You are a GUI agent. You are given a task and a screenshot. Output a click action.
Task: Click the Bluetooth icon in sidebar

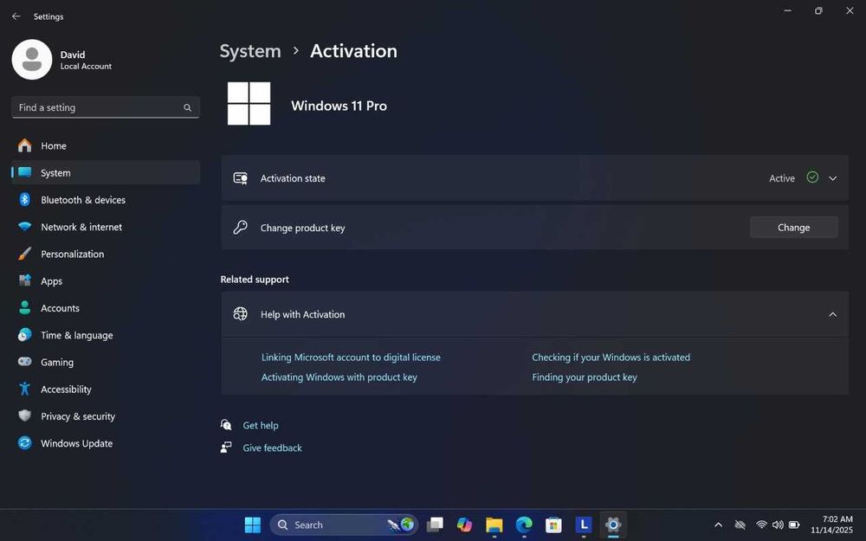tap(25, 200)
